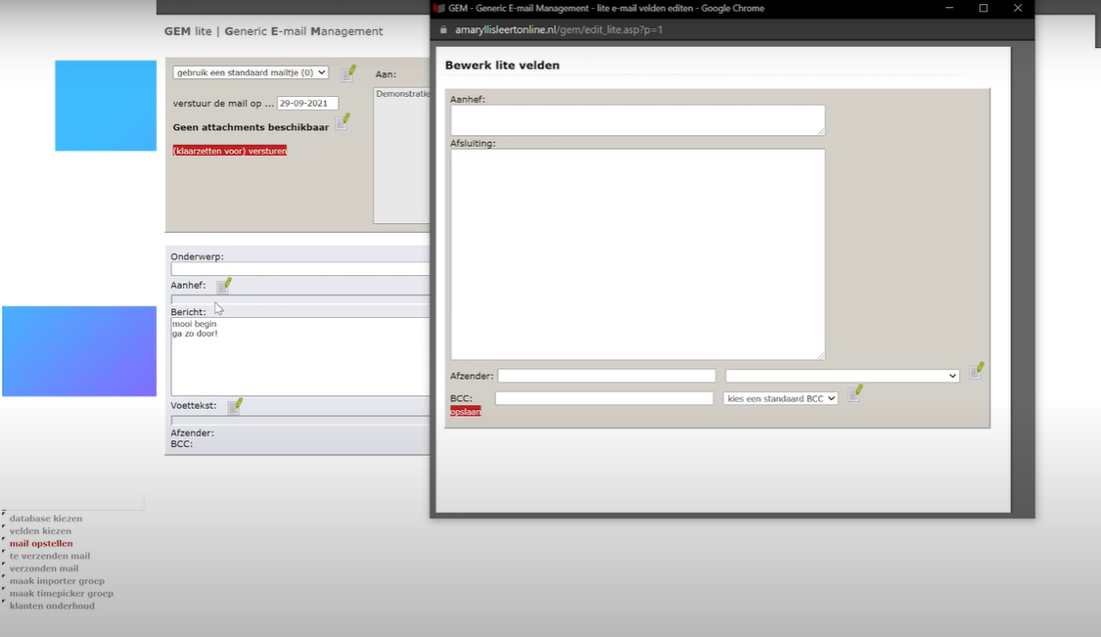Focus the large Afsluiting text area
Image resolution: width=1101 pixels, height=637 pixels.
[x=637, y=254]
